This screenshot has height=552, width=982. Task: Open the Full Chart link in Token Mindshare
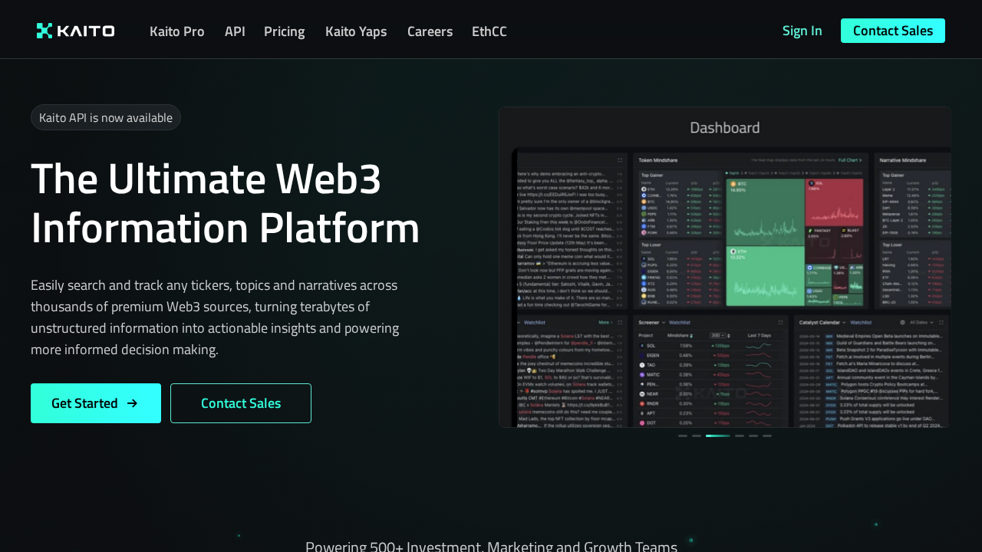tap(849, 160)
